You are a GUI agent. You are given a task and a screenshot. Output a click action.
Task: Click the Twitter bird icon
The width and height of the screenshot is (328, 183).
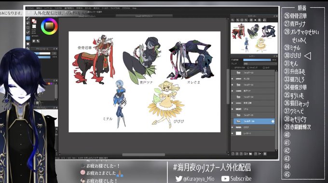[x=178, y=179]
